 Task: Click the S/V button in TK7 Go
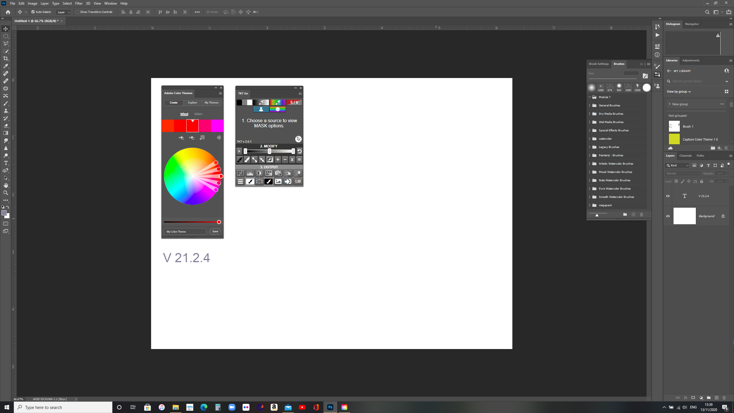coord(294,102)
